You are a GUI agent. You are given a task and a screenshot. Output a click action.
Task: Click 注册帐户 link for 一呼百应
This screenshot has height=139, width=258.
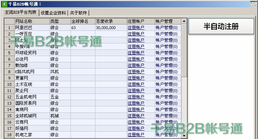[x=136, y=34]
